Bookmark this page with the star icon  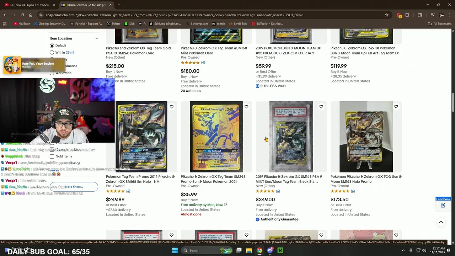click(387, 15)
